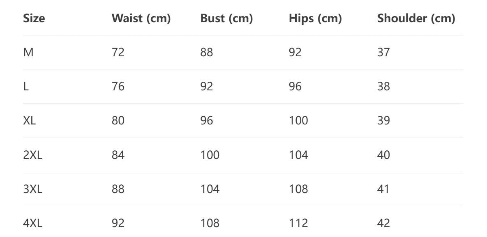Select the L size row label
Viewport: 487px width, 237px height.
pyautogui.click(x=26, y=86)
